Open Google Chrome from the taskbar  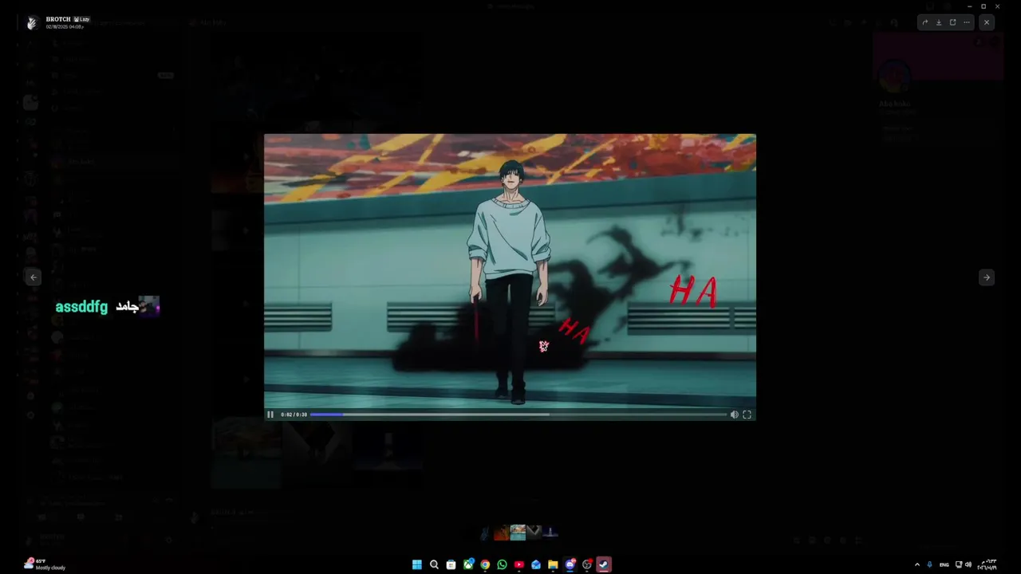click(485, 564)
